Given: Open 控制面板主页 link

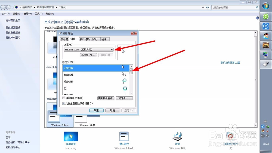Looking at the screenshot, I should click(x=13, y=20).
